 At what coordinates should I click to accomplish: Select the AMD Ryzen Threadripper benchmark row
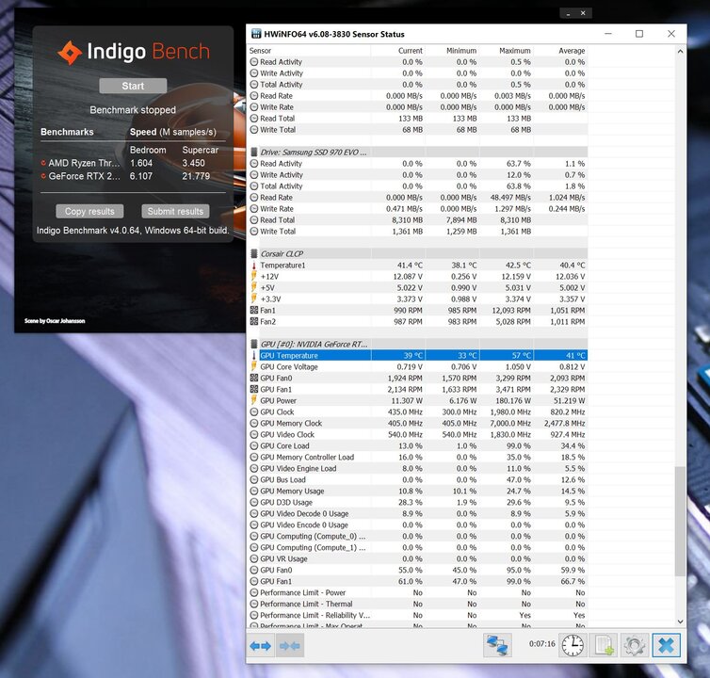click(x=131, y=163)
